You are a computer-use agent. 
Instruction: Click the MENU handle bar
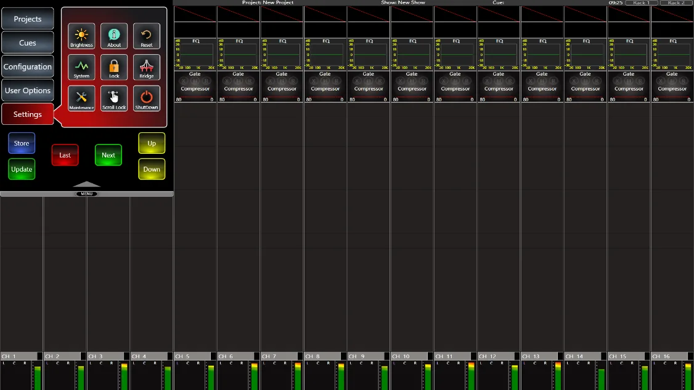tap(87, 194)
